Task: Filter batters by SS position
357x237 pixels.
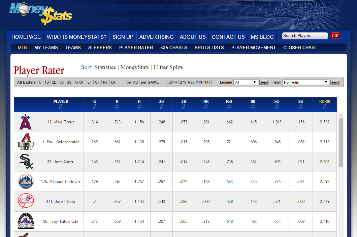Action: pos(69,82)
